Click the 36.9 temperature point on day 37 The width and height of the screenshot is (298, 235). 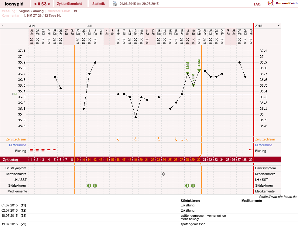tap(239, 62)
